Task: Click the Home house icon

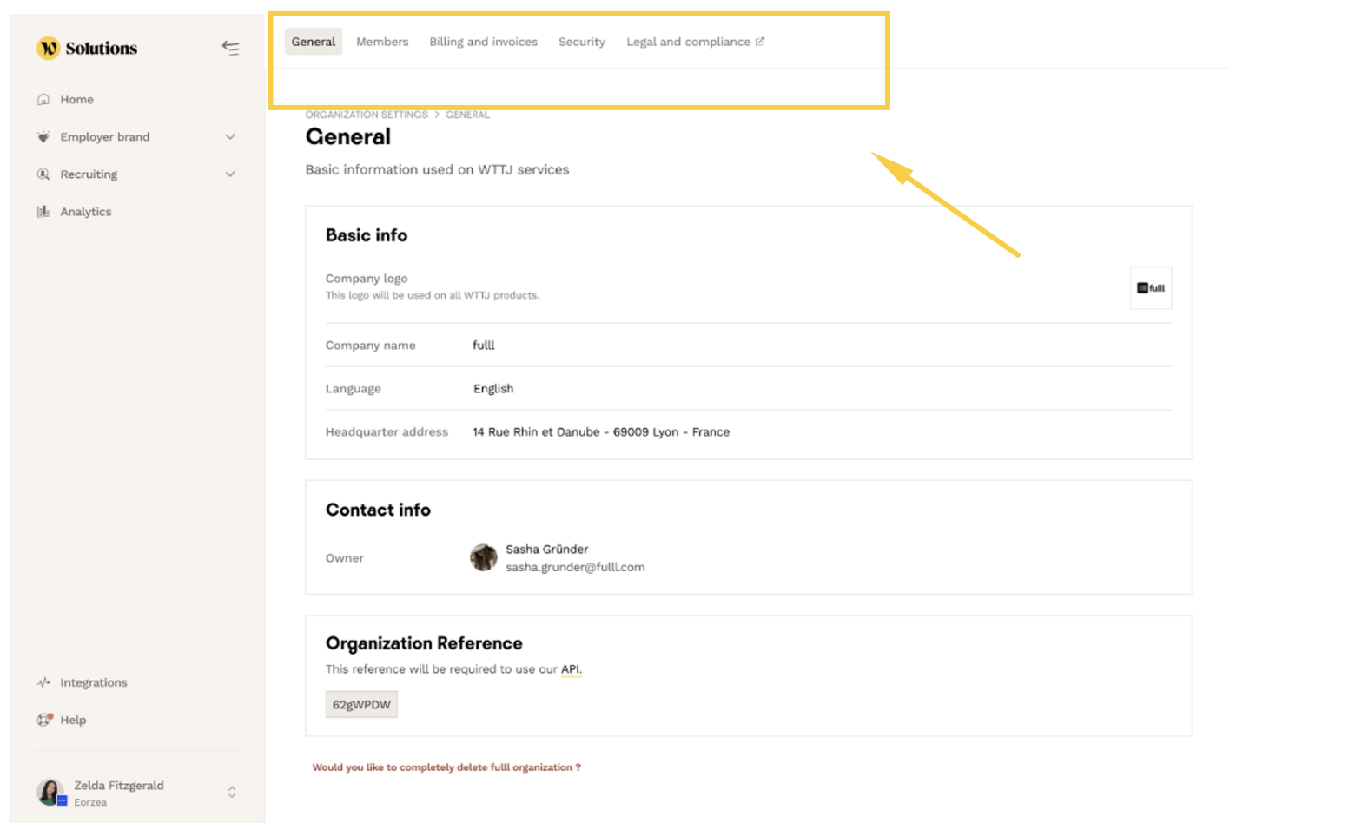Action: pyautogui.click(x=43, y=100)
